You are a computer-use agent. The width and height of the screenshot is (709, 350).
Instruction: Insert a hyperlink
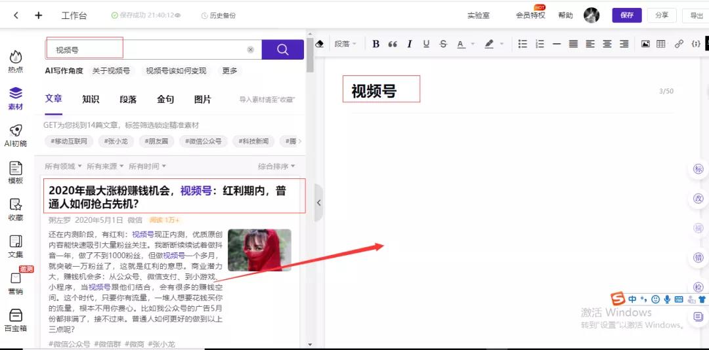[679, 44]
